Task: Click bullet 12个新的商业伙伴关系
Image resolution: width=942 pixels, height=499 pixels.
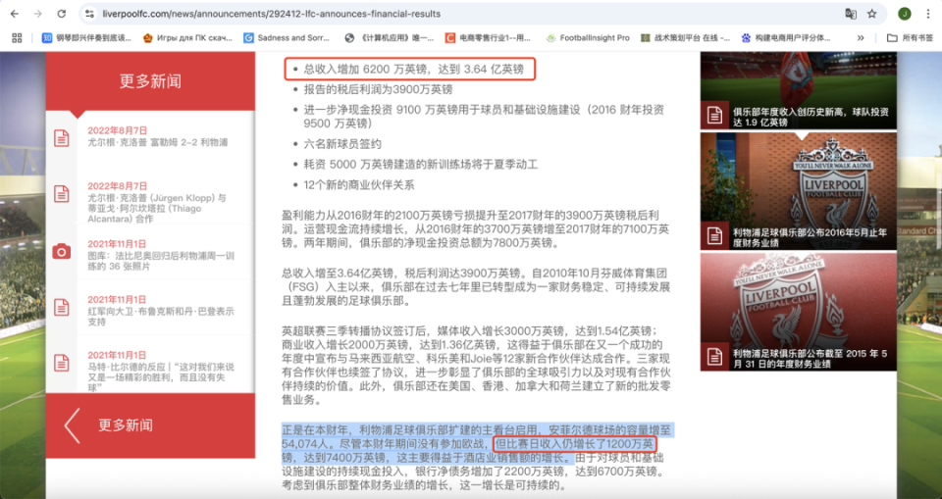Action: (359, 185)
